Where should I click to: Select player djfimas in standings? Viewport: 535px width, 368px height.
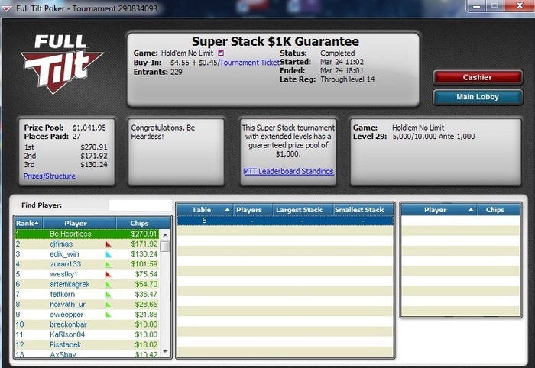click(x=87, y=244)
